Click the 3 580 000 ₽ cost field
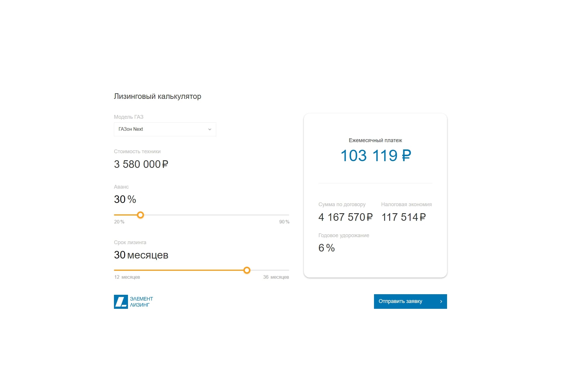 [141, 164]
